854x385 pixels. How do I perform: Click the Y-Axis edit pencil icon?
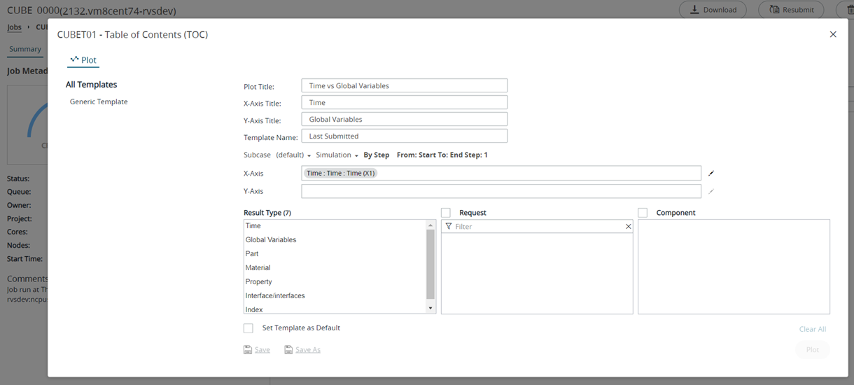711,191
